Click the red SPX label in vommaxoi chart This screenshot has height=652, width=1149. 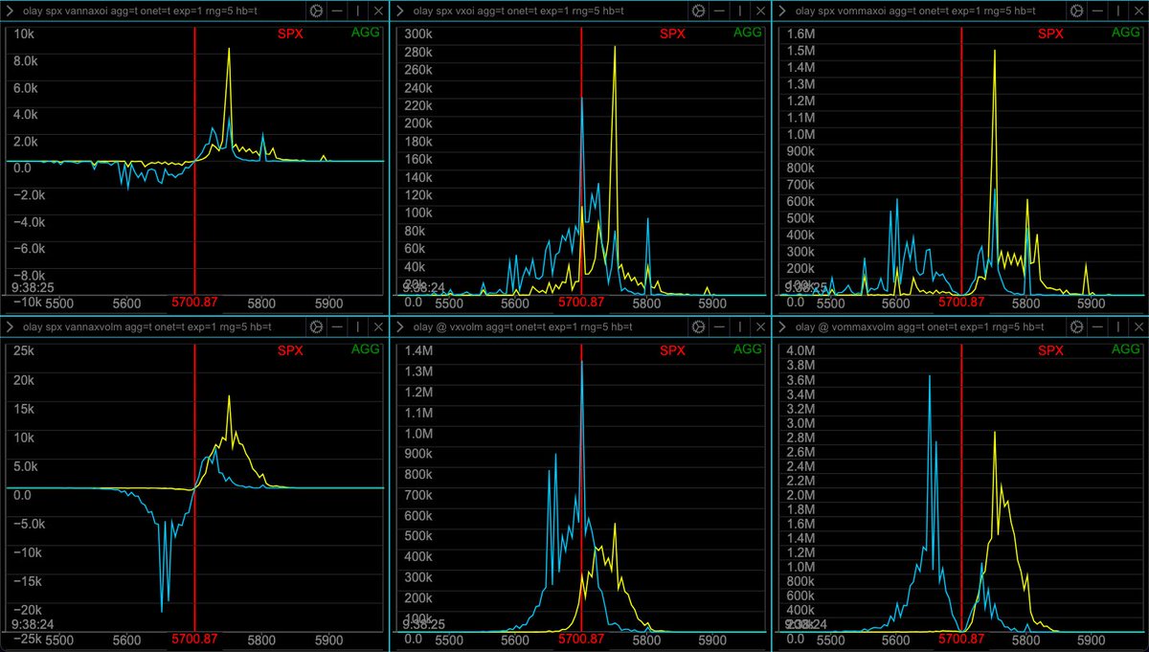click(x=1051, y=34)
